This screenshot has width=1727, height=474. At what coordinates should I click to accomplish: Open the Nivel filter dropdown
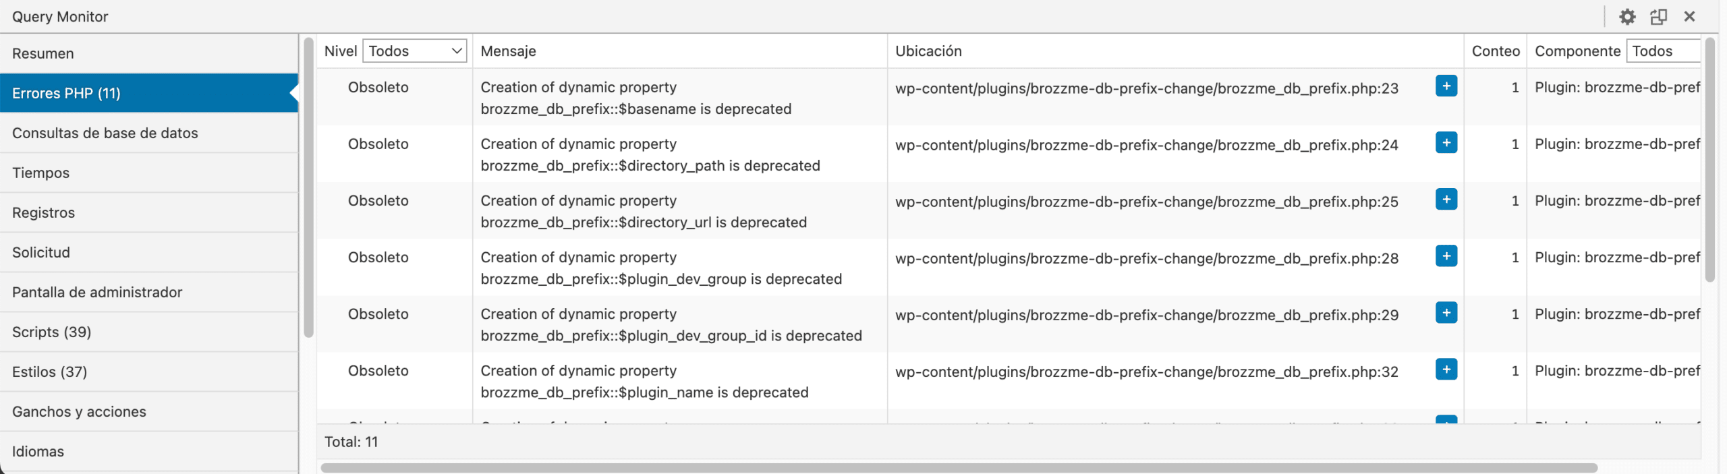click(415, 51)
